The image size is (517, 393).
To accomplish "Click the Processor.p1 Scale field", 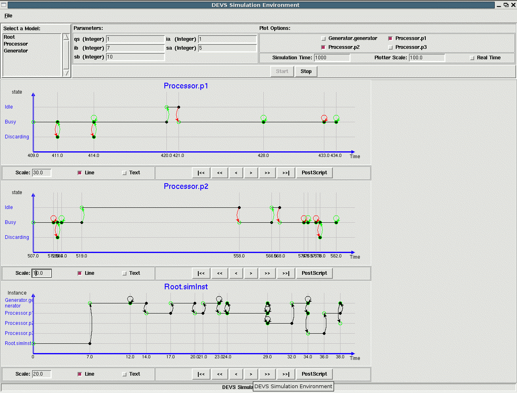I will point(42,173).
